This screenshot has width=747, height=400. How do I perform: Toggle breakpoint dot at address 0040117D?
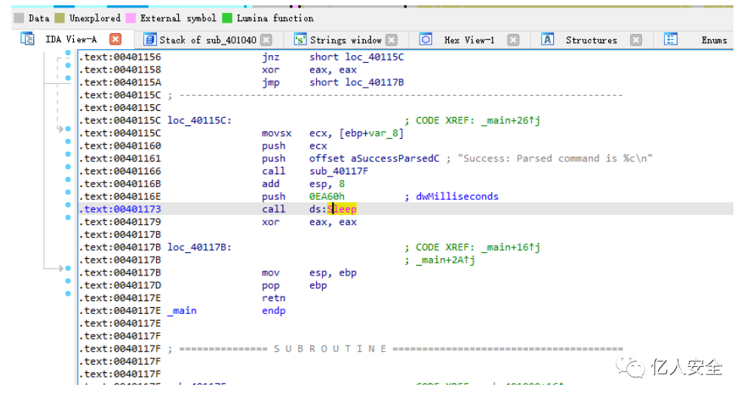pos(68,281)
